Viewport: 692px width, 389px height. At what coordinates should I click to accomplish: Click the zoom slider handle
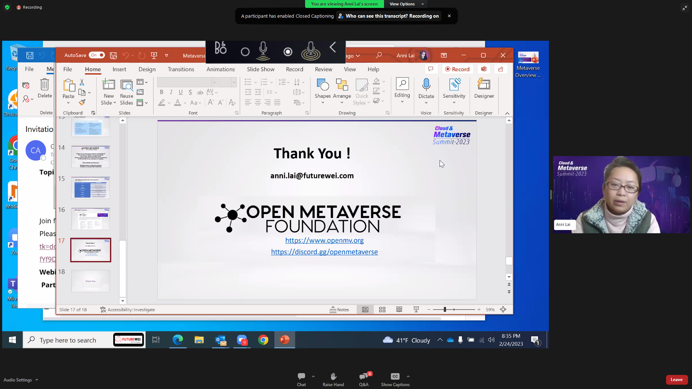click(445, 309)
